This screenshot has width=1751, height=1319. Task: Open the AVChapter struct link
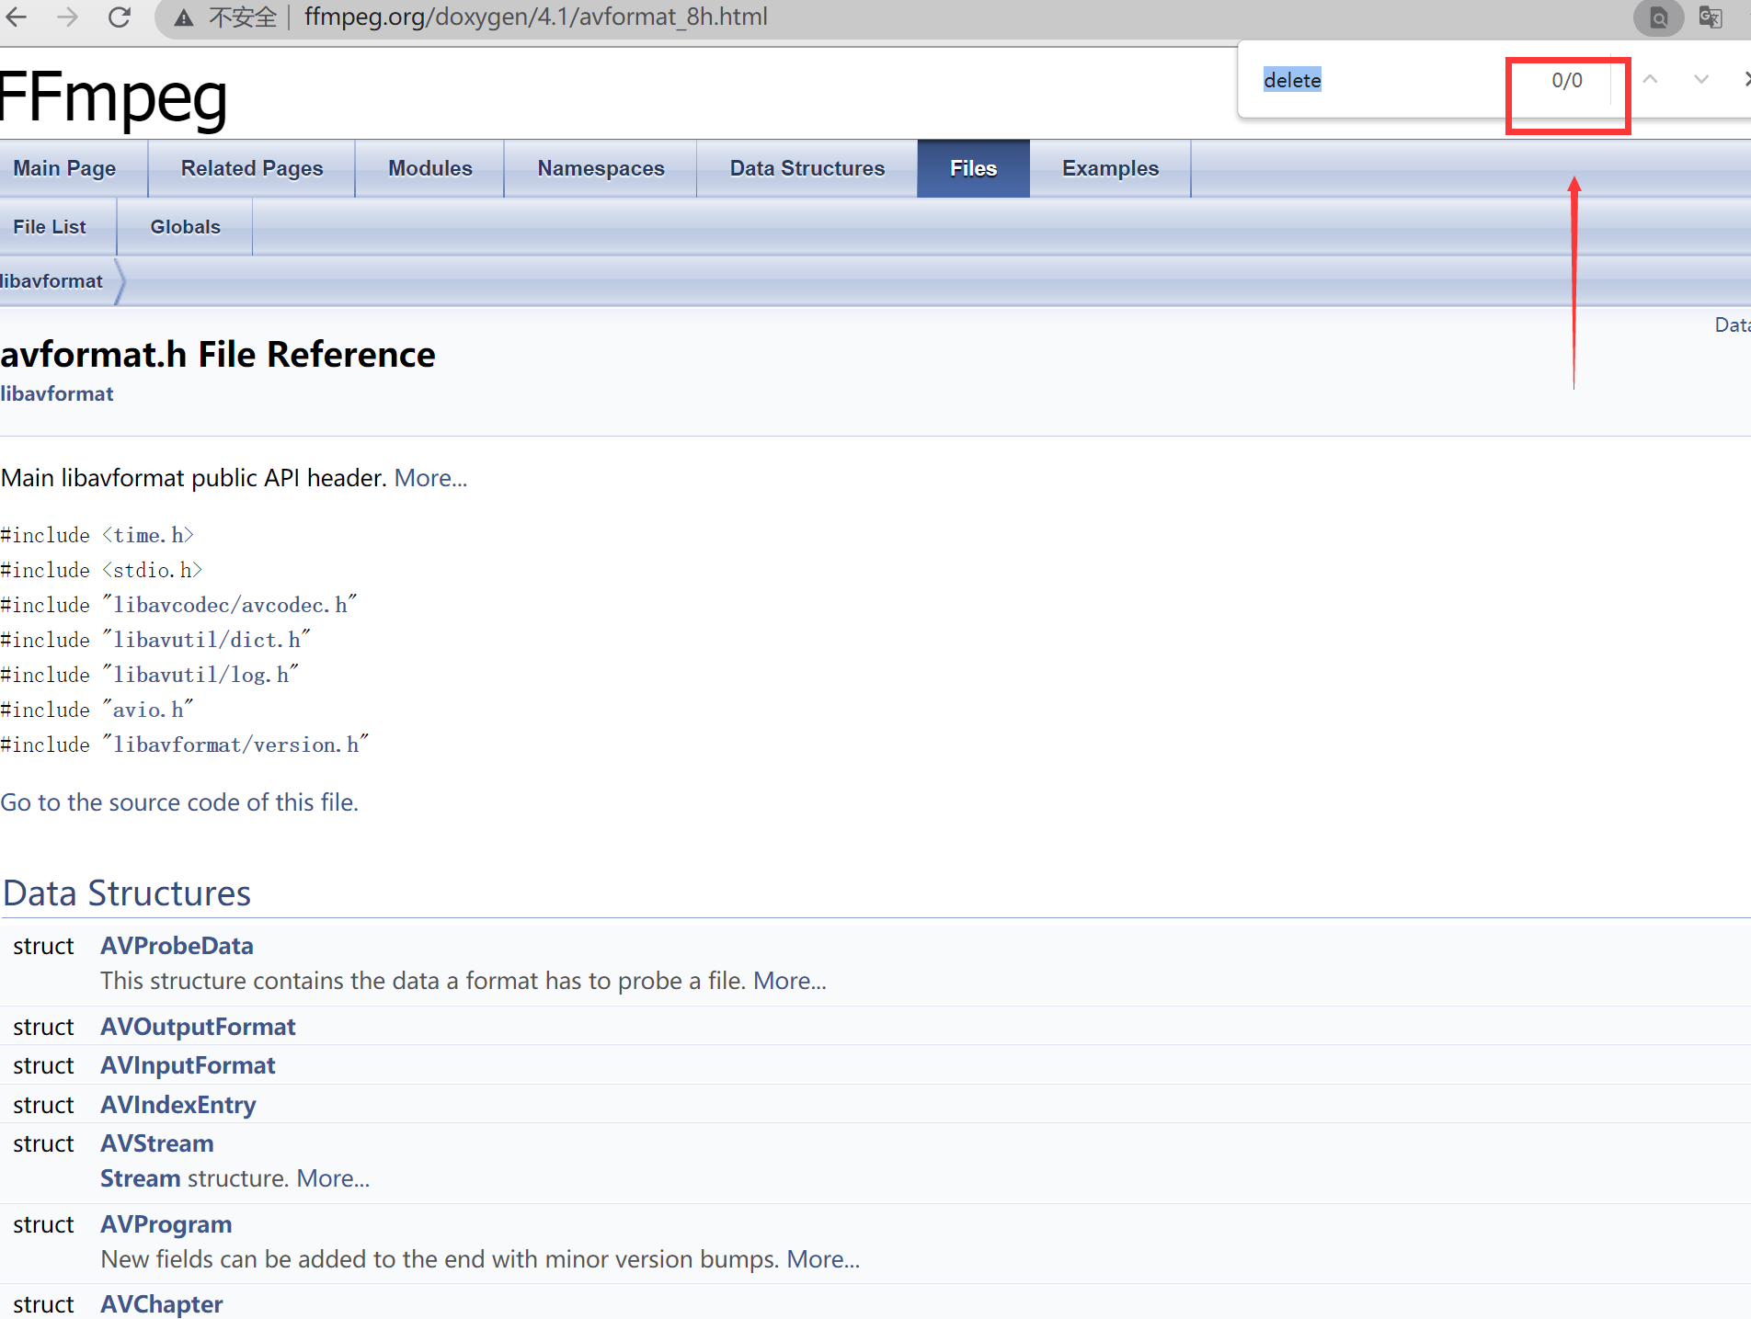click(162, 1304)
